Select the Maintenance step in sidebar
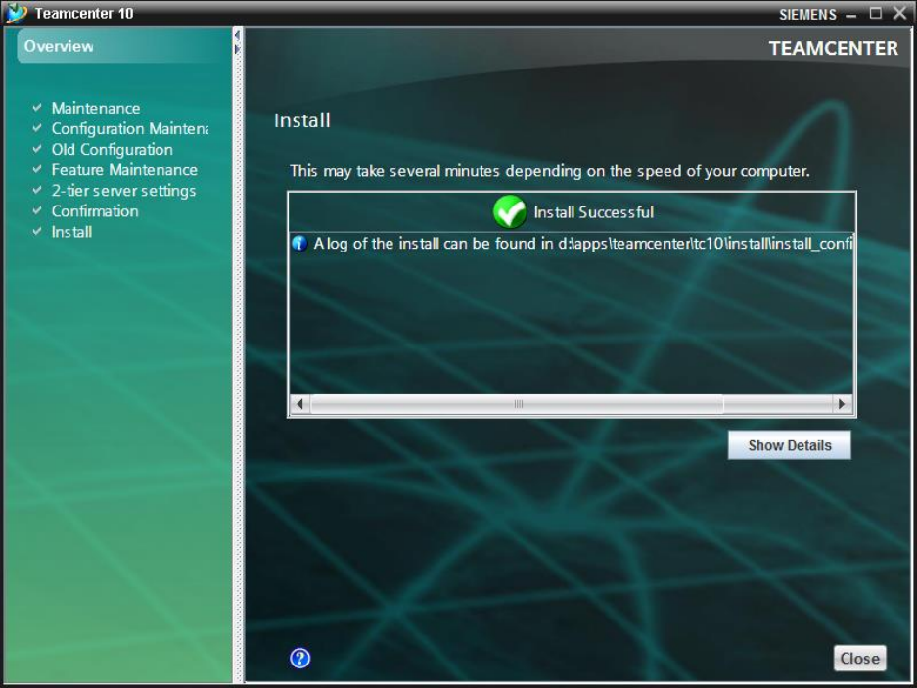The height and width of the screenshot is (688, 917). [95, 108]
